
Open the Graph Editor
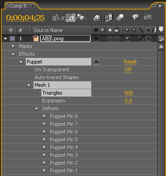click(x=147, y=18)
